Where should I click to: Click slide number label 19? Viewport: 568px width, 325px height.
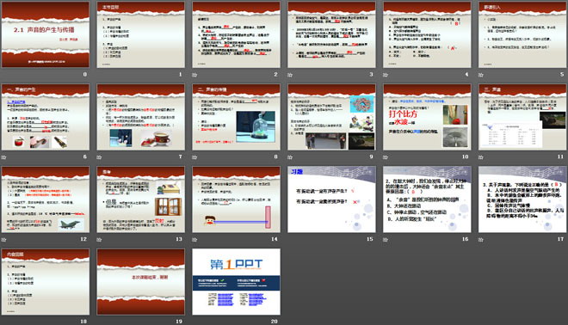click(x=179, y=321)
